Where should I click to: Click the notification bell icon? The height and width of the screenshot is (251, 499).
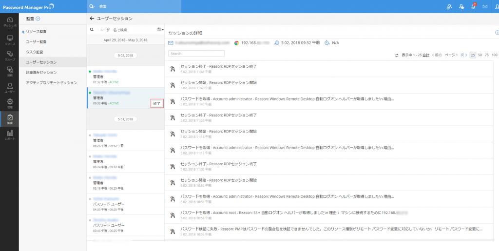(x=473, y=6)
